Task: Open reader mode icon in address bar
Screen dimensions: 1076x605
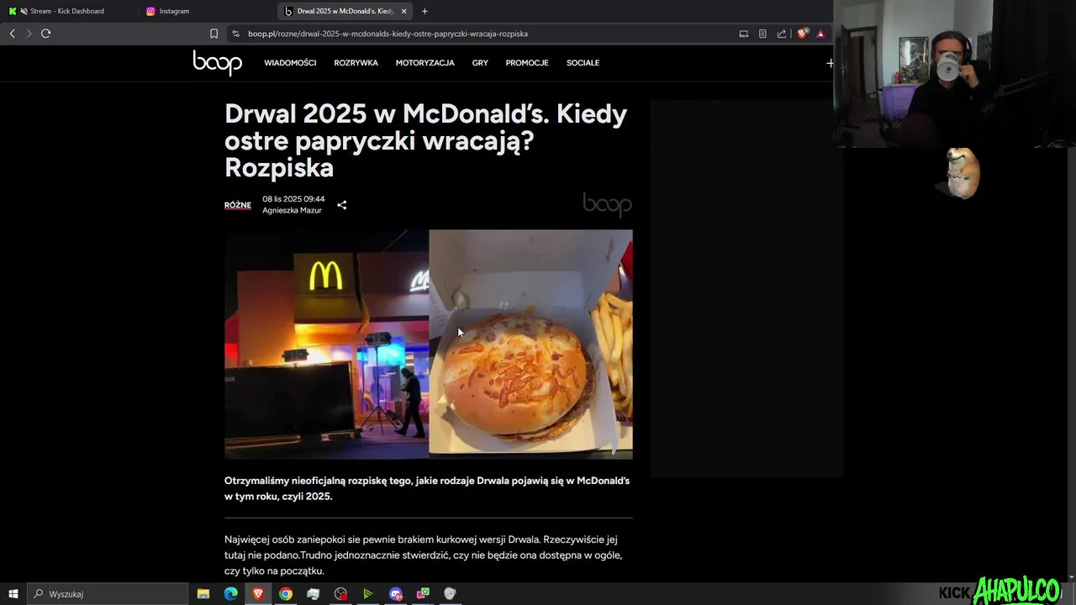Action: pos(762,34)
